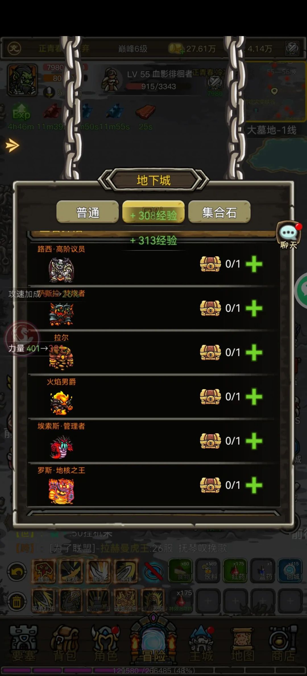Image resolution: width=307 pixels, height=676 pixels.
Task: Expand the yellow arrow side panel
Action: (x=12, y=145)
